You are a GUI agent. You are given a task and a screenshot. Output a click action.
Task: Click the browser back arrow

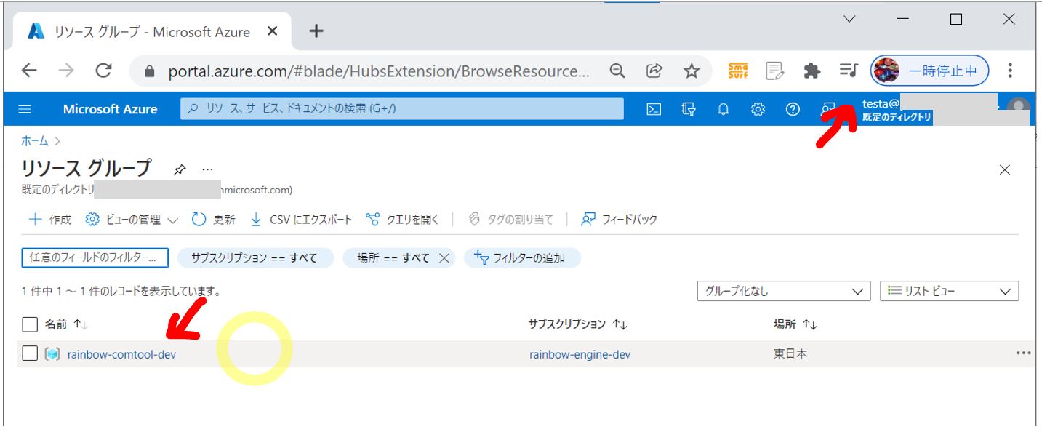(x=29, y=71)
